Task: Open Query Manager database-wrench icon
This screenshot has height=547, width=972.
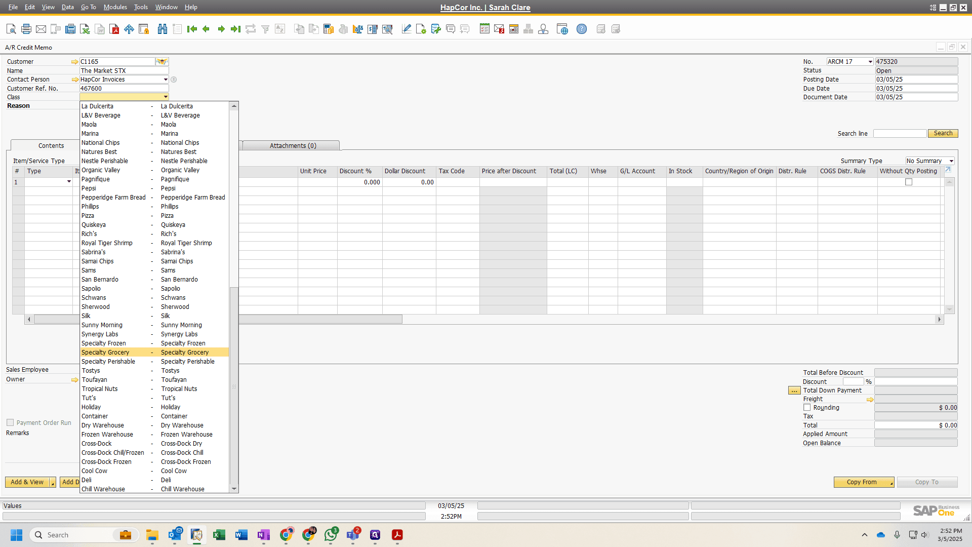Action: click(x=435, y=29)
